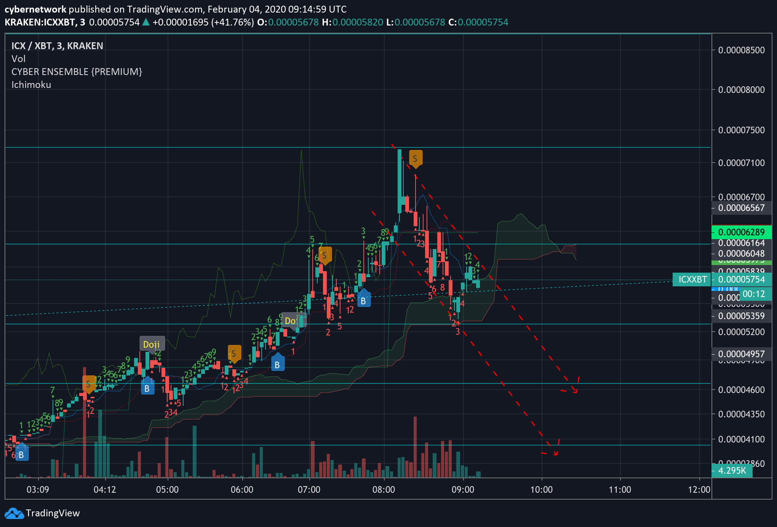Click the TradingView cloud logo icon
The image size is (777, 527).
(x=14, y=513)
